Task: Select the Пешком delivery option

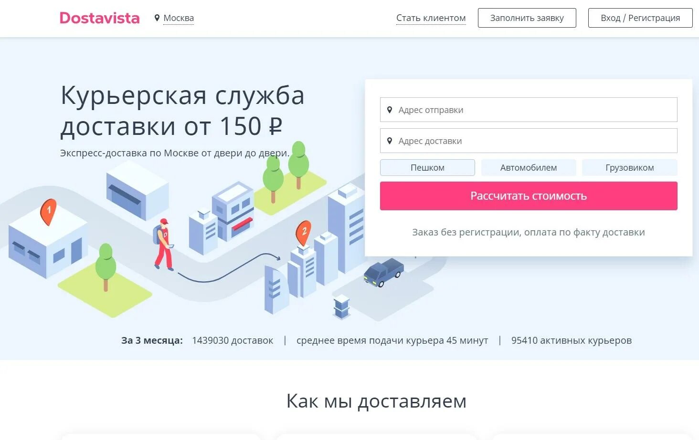Action: [x=427, y=167]
